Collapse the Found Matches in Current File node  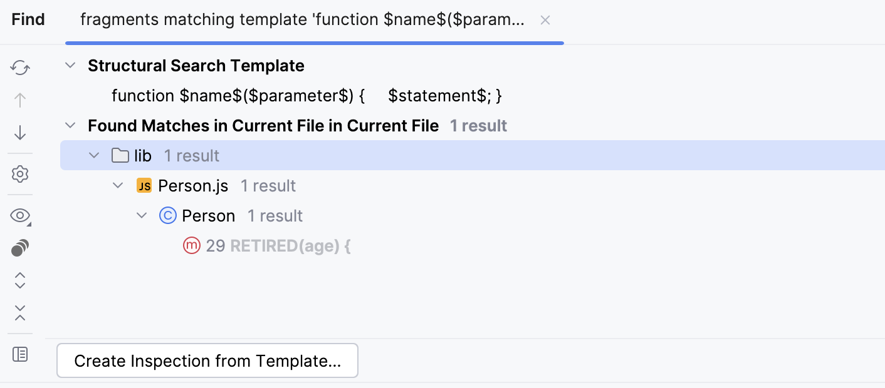point(70,126)
